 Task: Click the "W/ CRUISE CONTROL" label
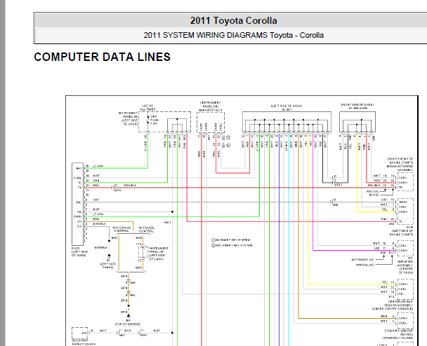(x=146, y=230)
